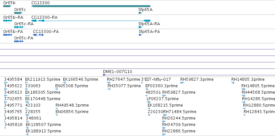Click the Or65c gene arrow glyph
This screenshot has height=136, width=275.
click(x=18, y=13)
